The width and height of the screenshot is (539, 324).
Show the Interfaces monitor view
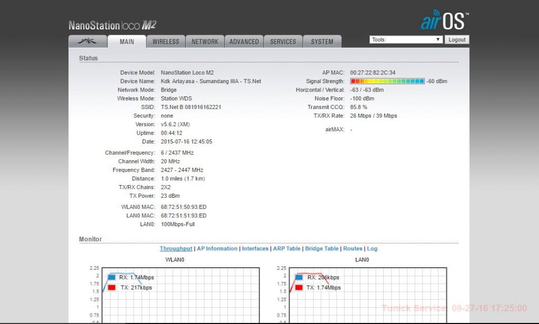[255, 248]
